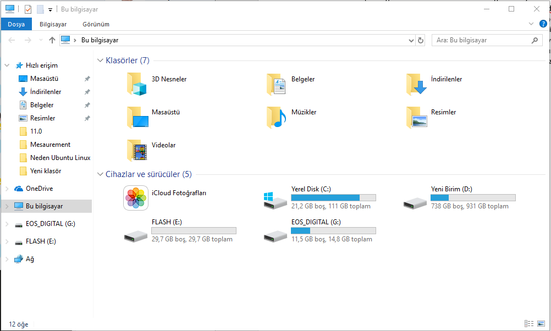The width and height of the screenshot is (551, 331).
Task: Collapse the Cihazlar ve sürücüler (5) group
Action: pyautogui.click(x=100, y=174)
